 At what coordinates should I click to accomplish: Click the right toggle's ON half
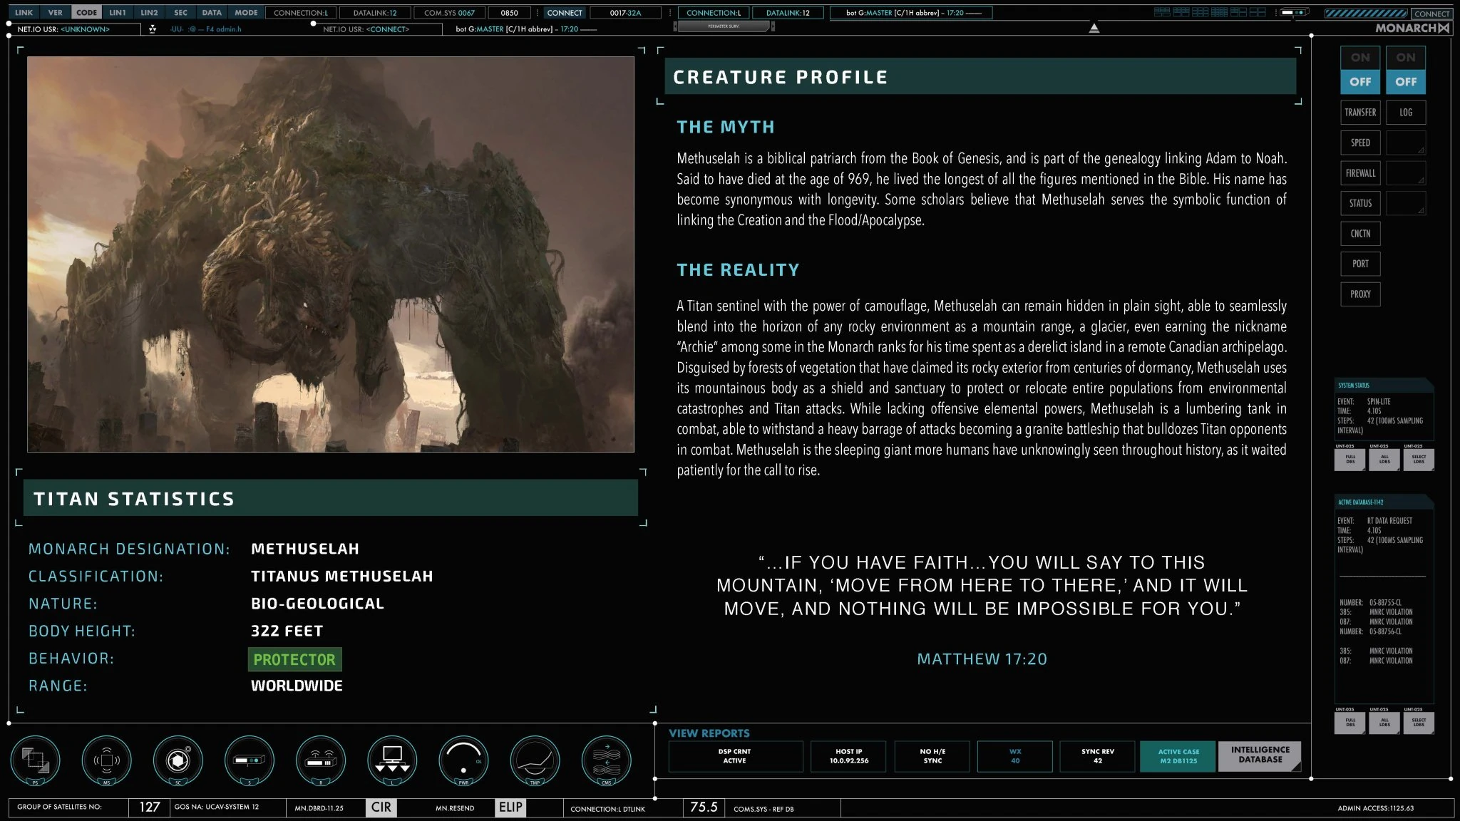[x=1406, y=58]
